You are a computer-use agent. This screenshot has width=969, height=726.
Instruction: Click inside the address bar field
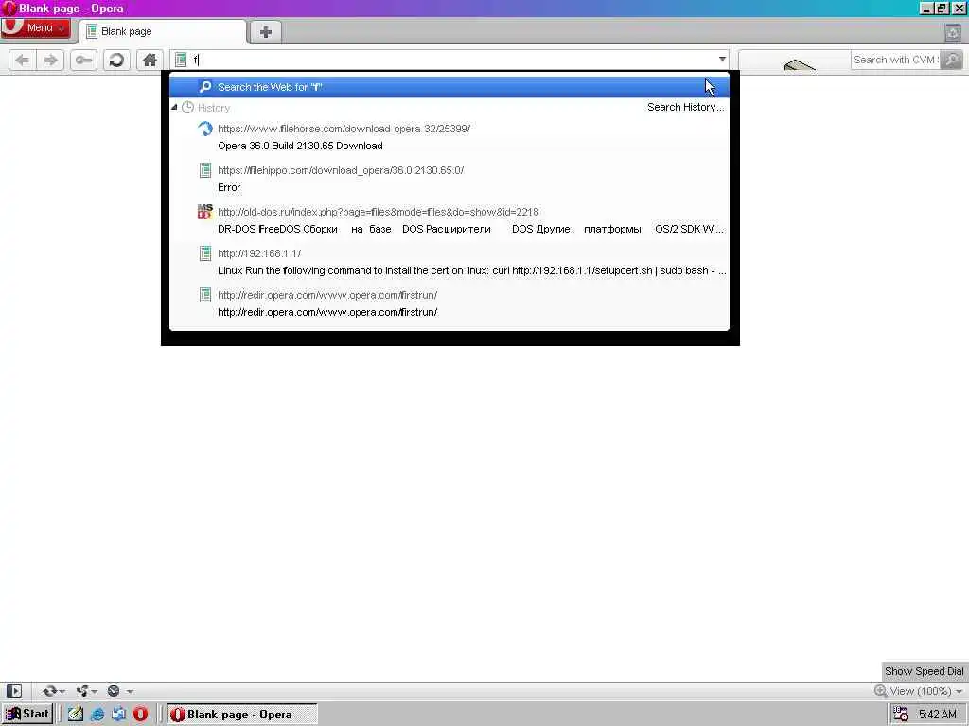[451, 60]
